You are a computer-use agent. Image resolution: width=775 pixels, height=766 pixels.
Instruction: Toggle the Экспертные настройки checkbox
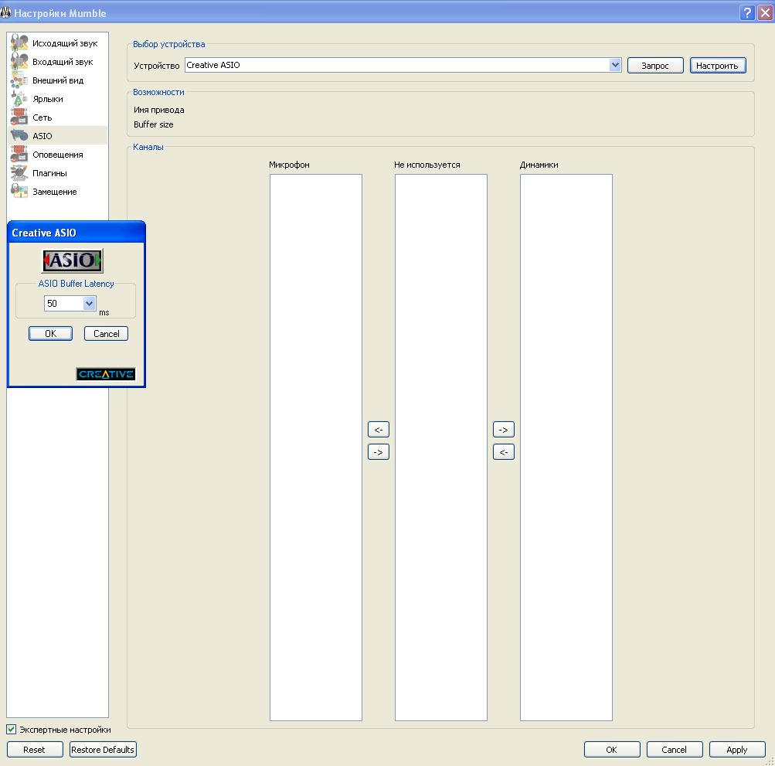point(12,730)
